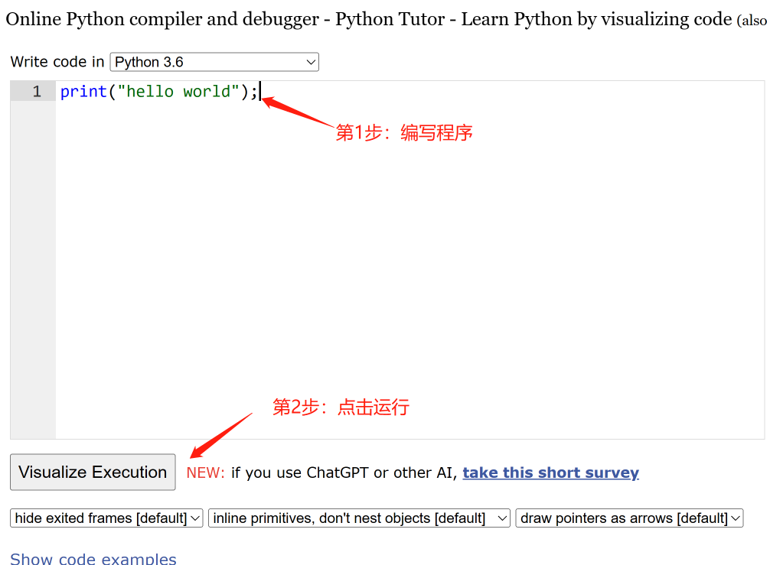
Task: Expand the draw pointers as arrows dropdown
Action: [630, 518]
